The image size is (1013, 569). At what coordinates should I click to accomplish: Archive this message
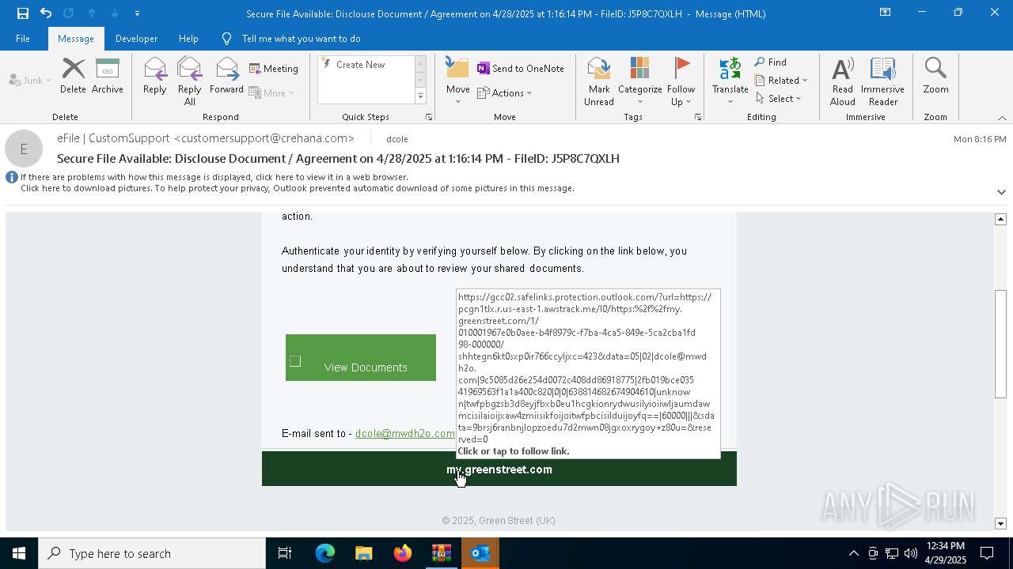tap(108, 77)
